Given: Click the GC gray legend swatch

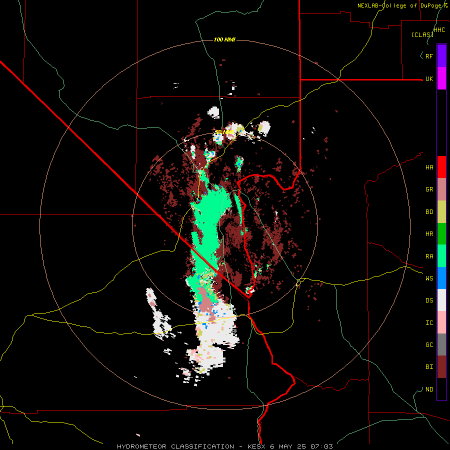Looking at the screenshot, I should [441, 344].
